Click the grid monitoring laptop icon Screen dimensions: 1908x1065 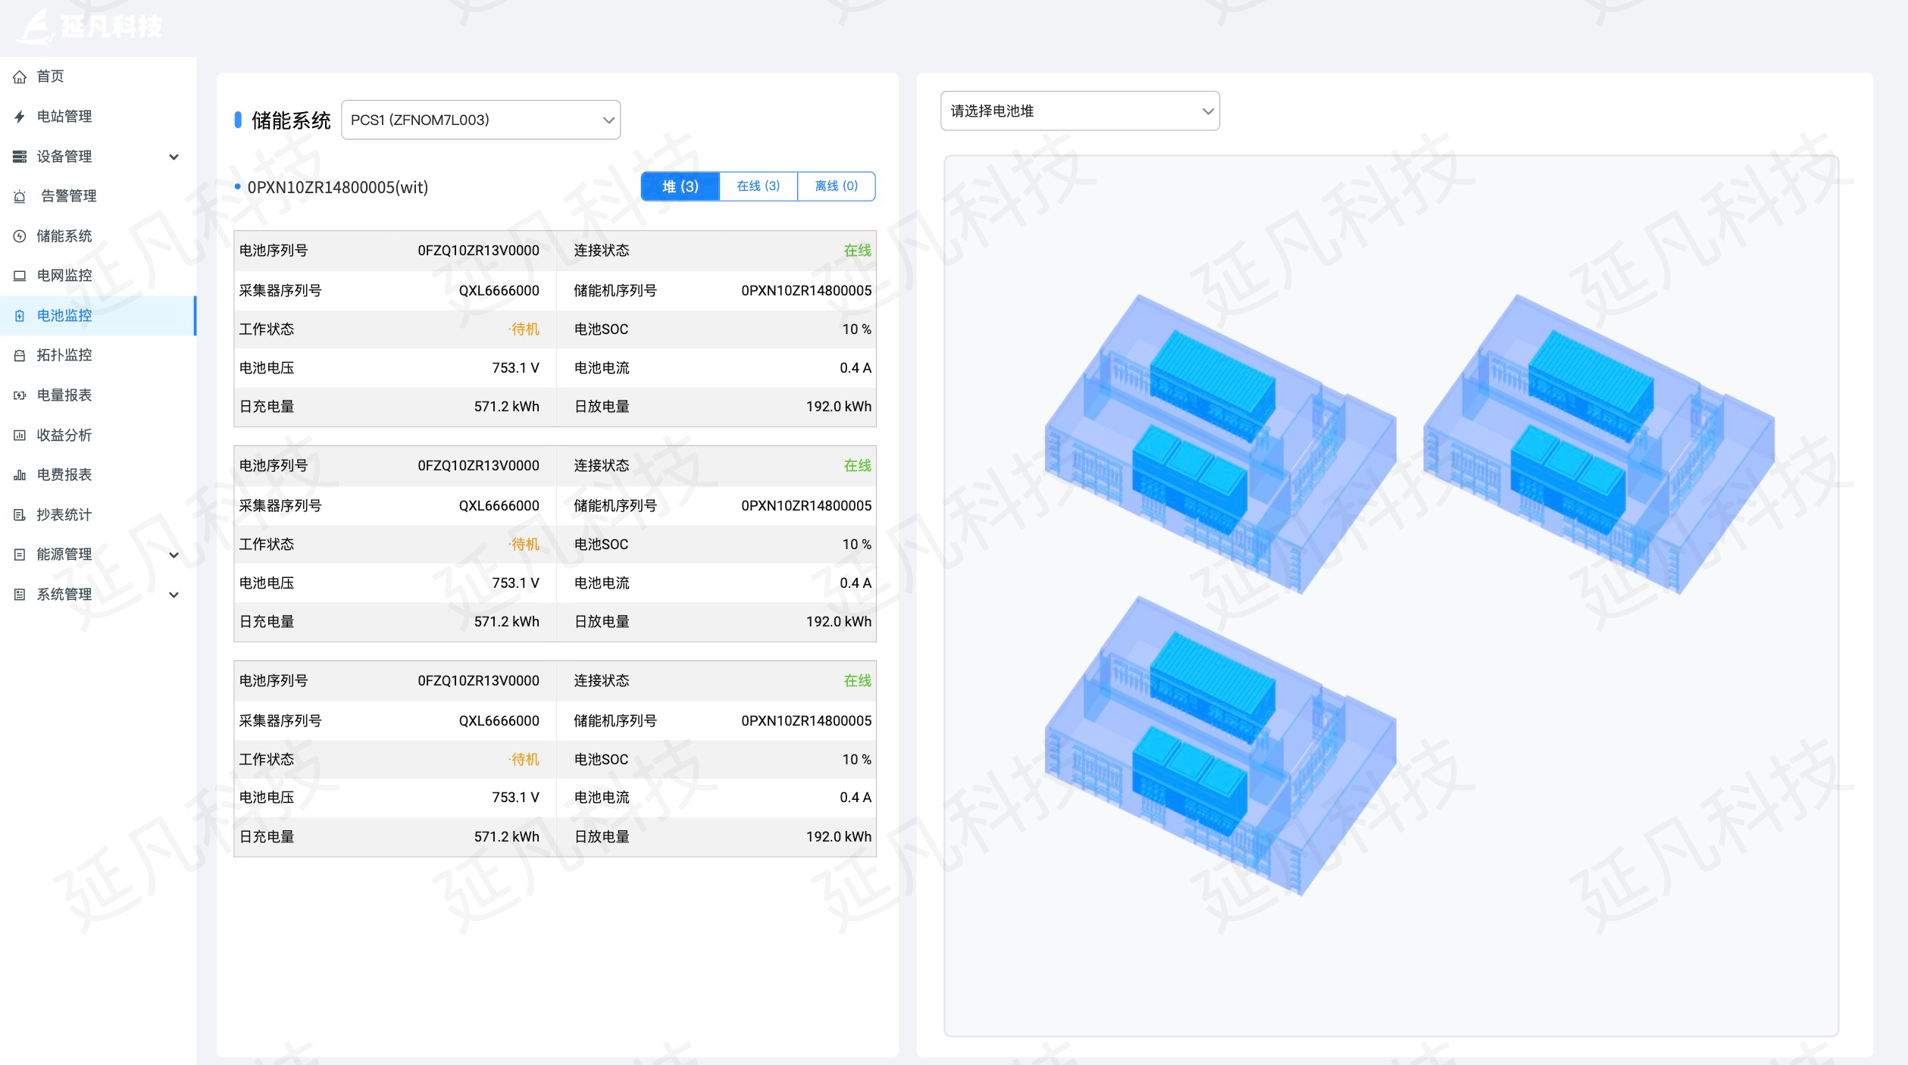point(20,276)
